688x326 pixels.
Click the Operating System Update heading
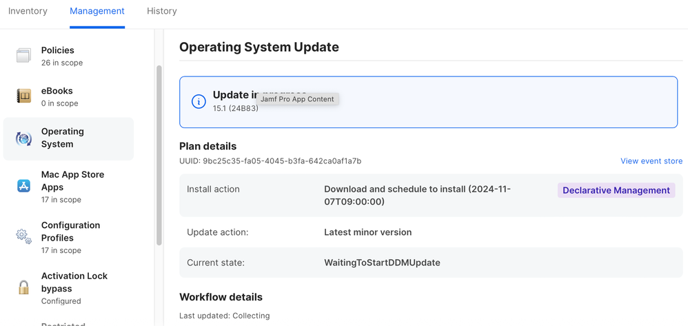click(259, 47)
